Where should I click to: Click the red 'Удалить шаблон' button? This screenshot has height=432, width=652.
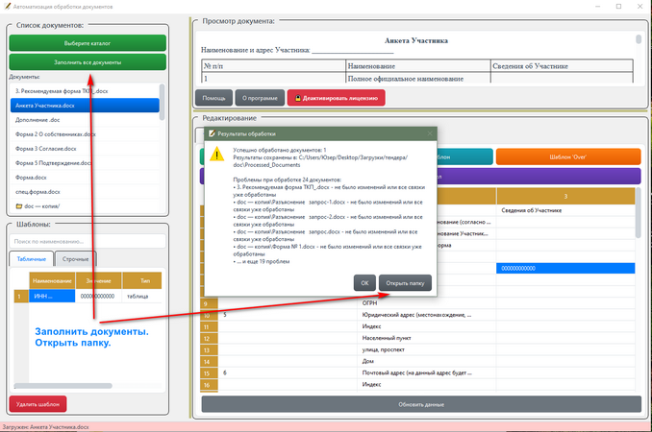point(38,404)
